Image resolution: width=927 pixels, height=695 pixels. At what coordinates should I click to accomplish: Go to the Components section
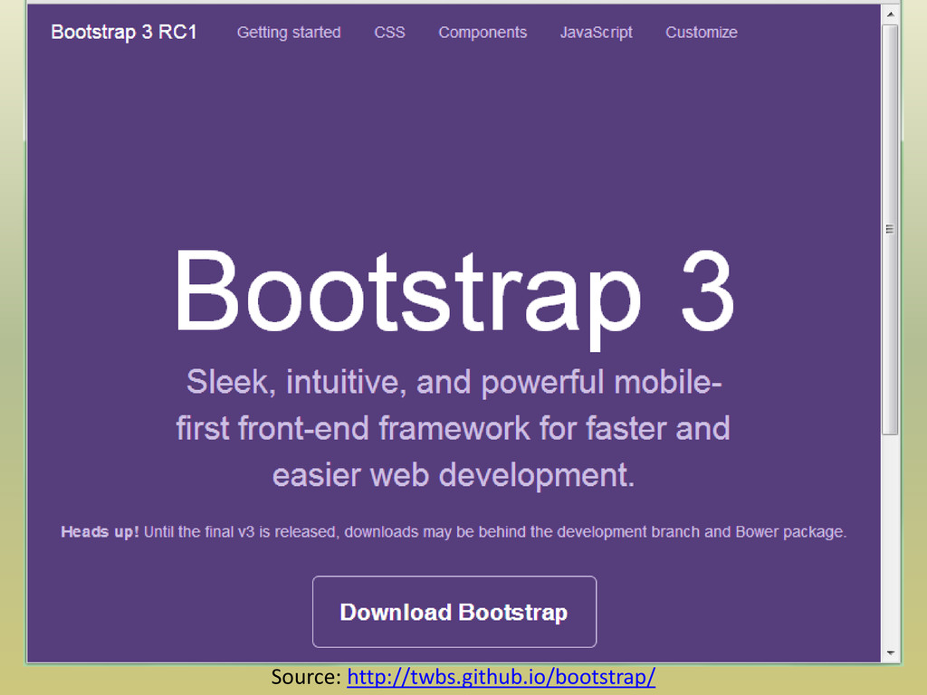point(483,33)
